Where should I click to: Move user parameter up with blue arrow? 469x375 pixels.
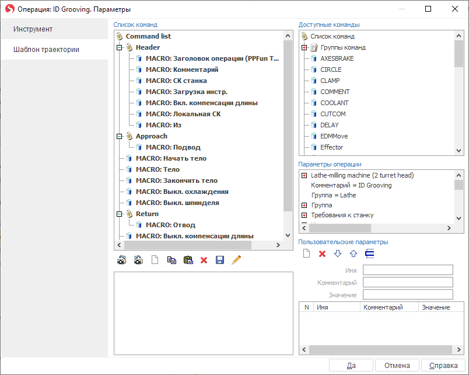[353, 254]
